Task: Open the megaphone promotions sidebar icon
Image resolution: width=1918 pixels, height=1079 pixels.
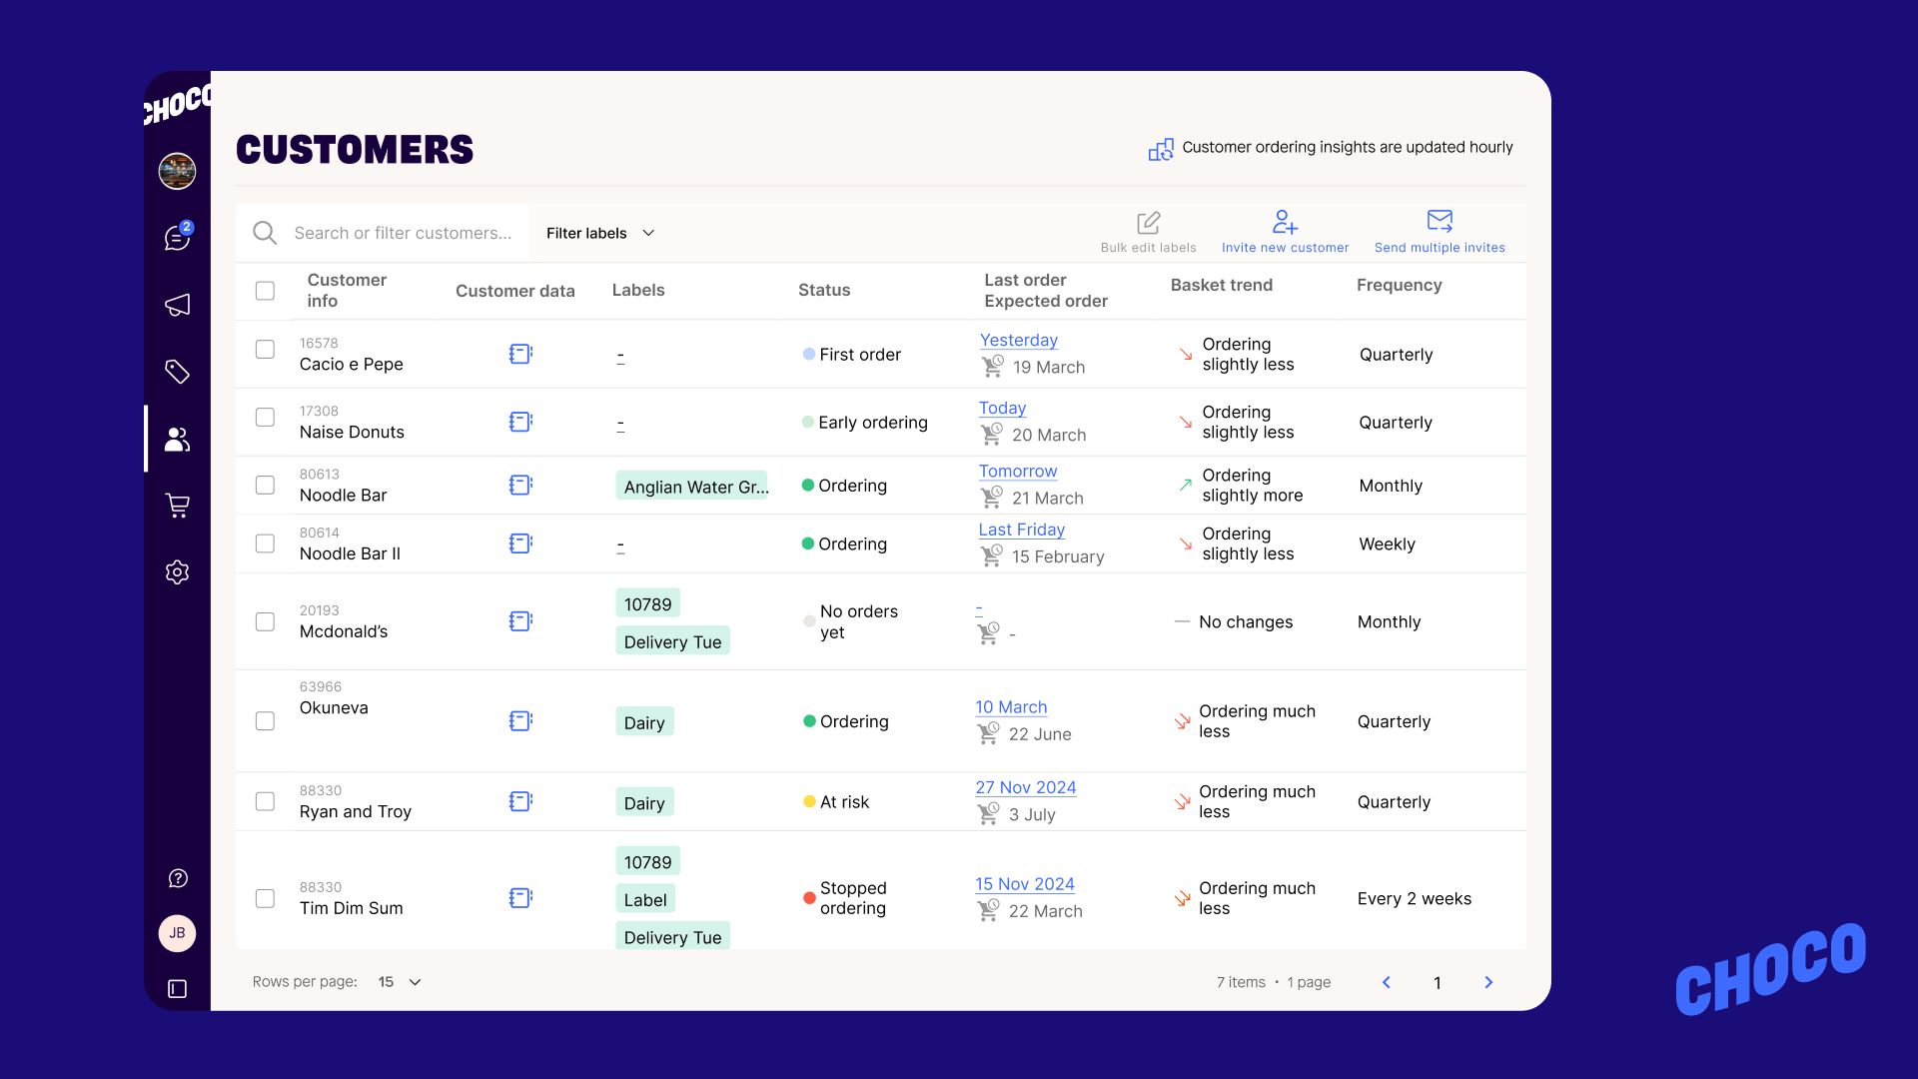Action: pyautogui.click(x=177, y=305)
